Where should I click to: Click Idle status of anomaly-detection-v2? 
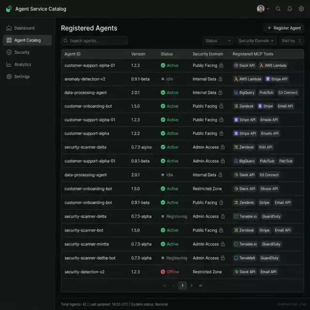(167, 79)
